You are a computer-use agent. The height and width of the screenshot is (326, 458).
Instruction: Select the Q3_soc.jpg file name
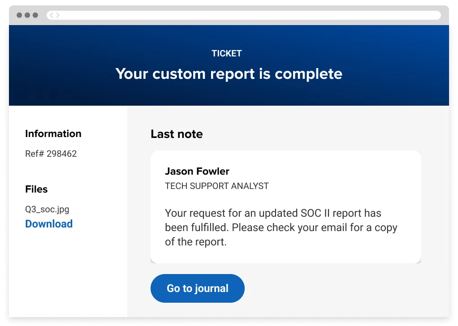47,209
